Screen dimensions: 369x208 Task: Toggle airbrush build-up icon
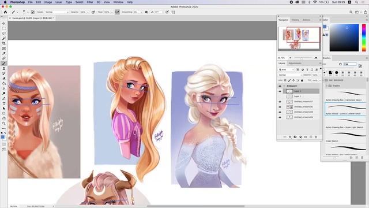pos(117,12)
